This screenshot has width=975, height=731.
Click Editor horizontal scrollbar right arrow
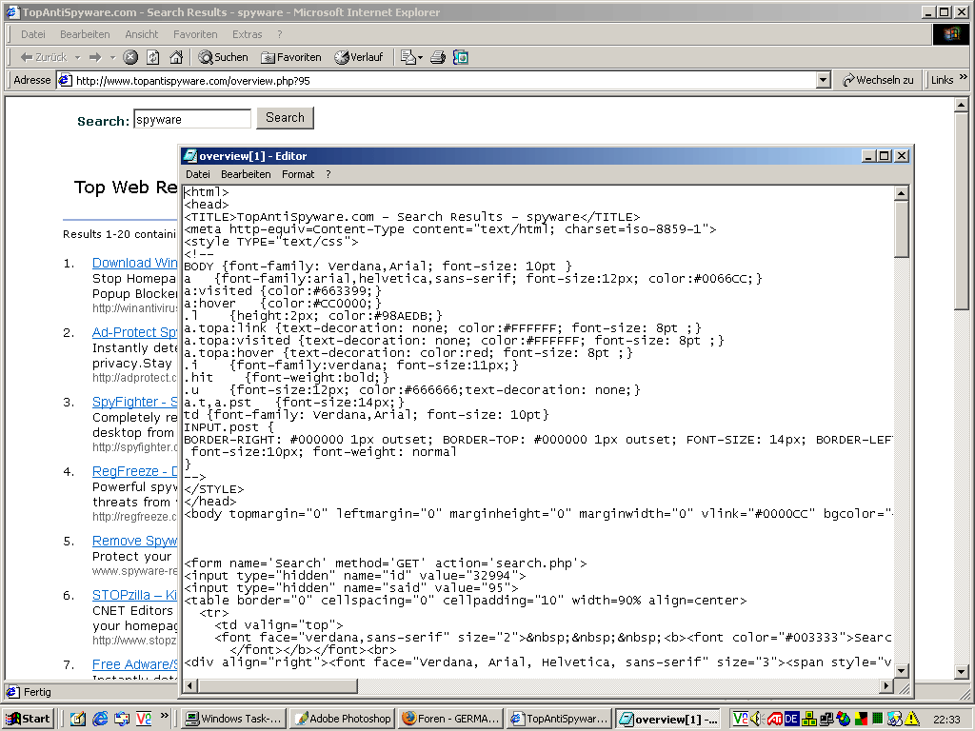click(886, 685)
